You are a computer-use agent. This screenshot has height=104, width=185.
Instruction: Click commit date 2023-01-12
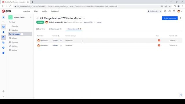tap(173, 40)
